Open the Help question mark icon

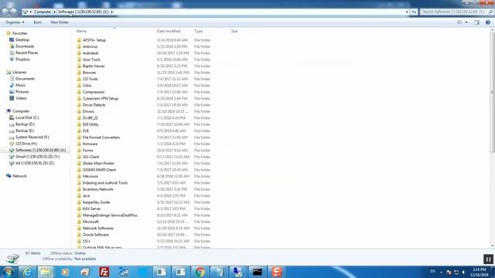[488, 22]
